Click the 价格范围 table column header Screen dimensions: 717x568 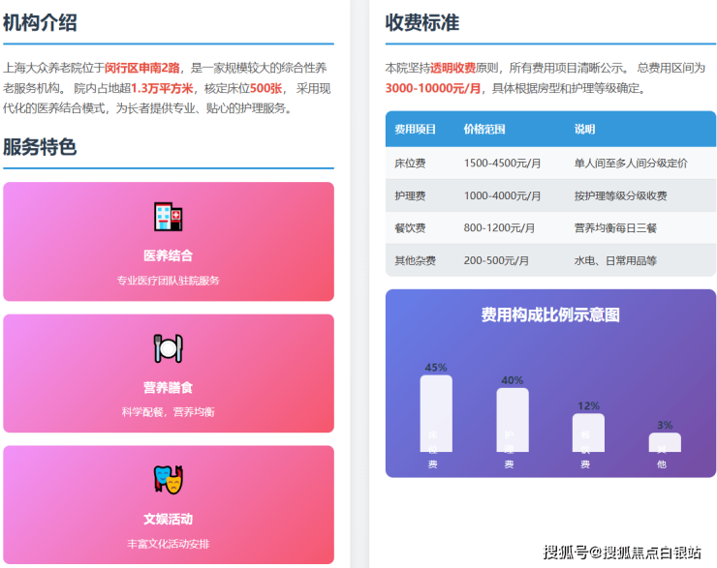click(483, 130)
